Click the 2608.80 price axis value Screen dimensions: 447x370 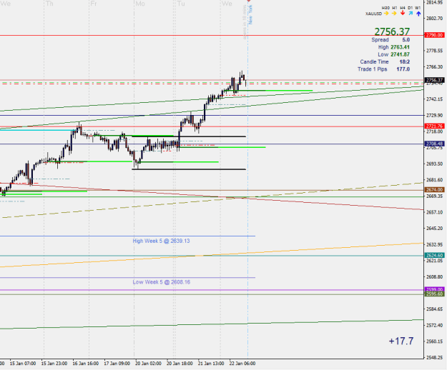434,276
